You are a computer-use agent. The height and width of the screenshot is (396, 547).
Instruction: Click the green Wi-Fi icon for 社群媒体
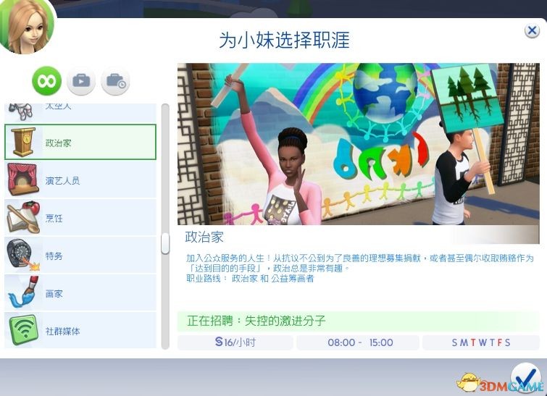click(22, 330)
